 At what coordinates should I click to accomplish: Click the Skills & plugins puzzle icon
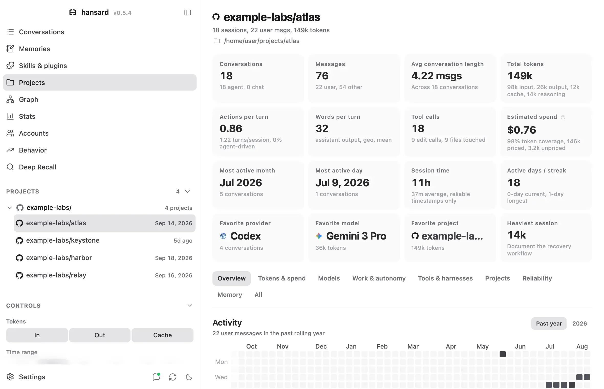tap(10, 66)
